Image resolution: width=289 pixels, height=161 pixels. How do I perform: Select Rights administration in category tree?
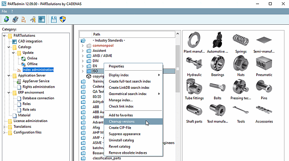[x=39, y=87]
